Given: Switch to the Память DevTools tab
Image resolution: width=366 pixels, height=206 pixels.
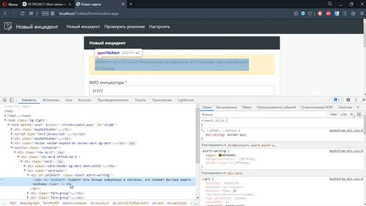Looking at the screenshot, I should click(x=140, y=100).
